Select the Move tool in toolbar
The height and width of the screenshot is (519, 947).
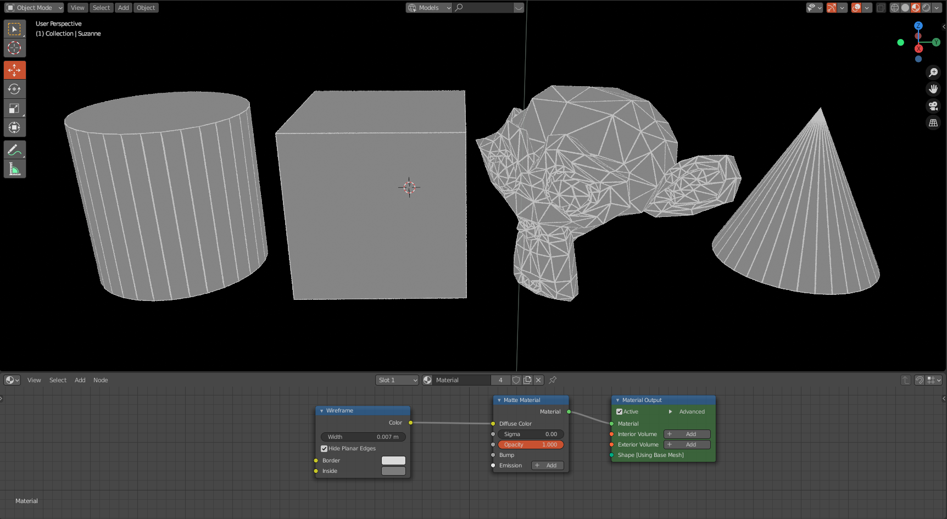(x=14, y=70)
